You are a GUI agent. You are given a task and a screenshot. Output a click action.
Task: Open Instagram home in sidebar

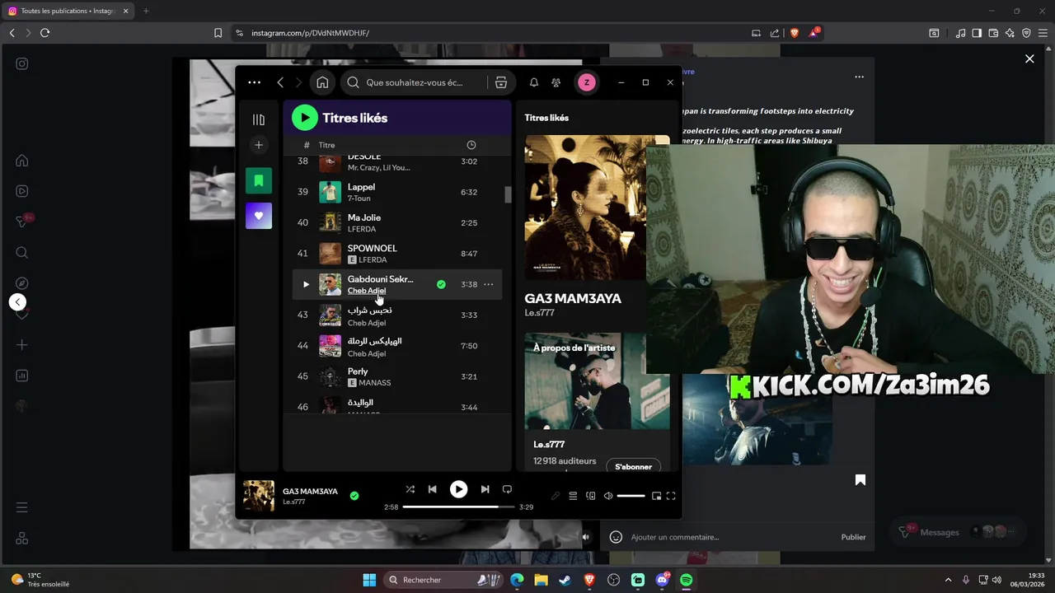click(x=22, y=161)
